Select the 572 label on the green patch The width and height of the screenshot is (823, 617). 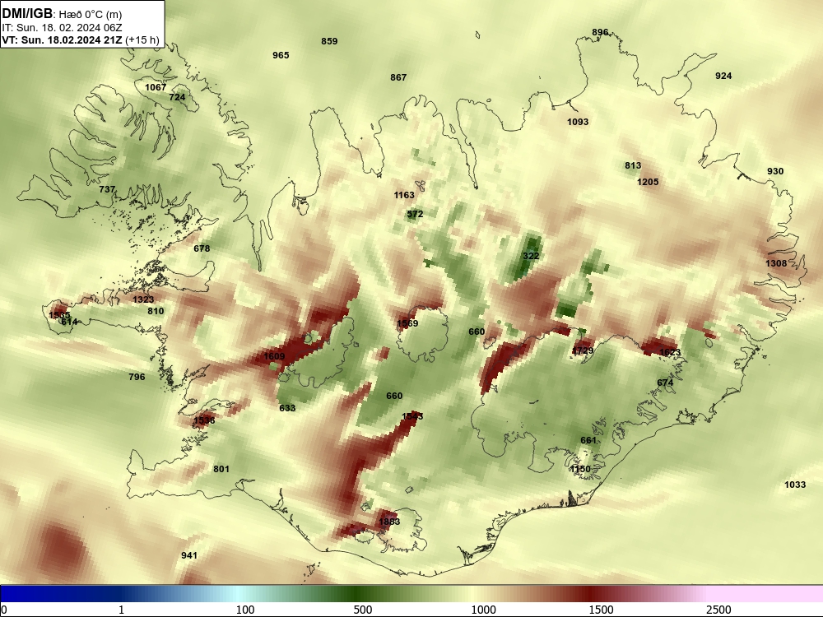(415, 214)
